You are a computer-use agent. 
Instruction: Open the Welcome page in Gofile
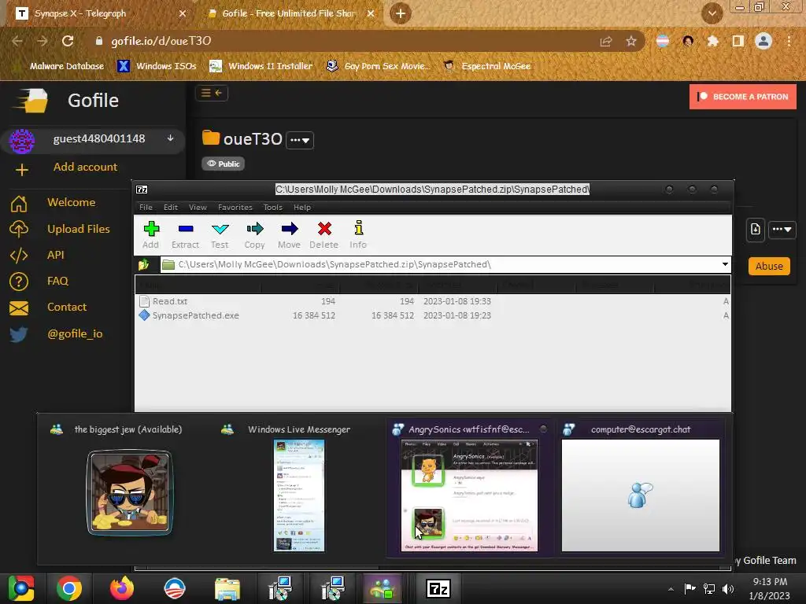click(x=71, y=202)
